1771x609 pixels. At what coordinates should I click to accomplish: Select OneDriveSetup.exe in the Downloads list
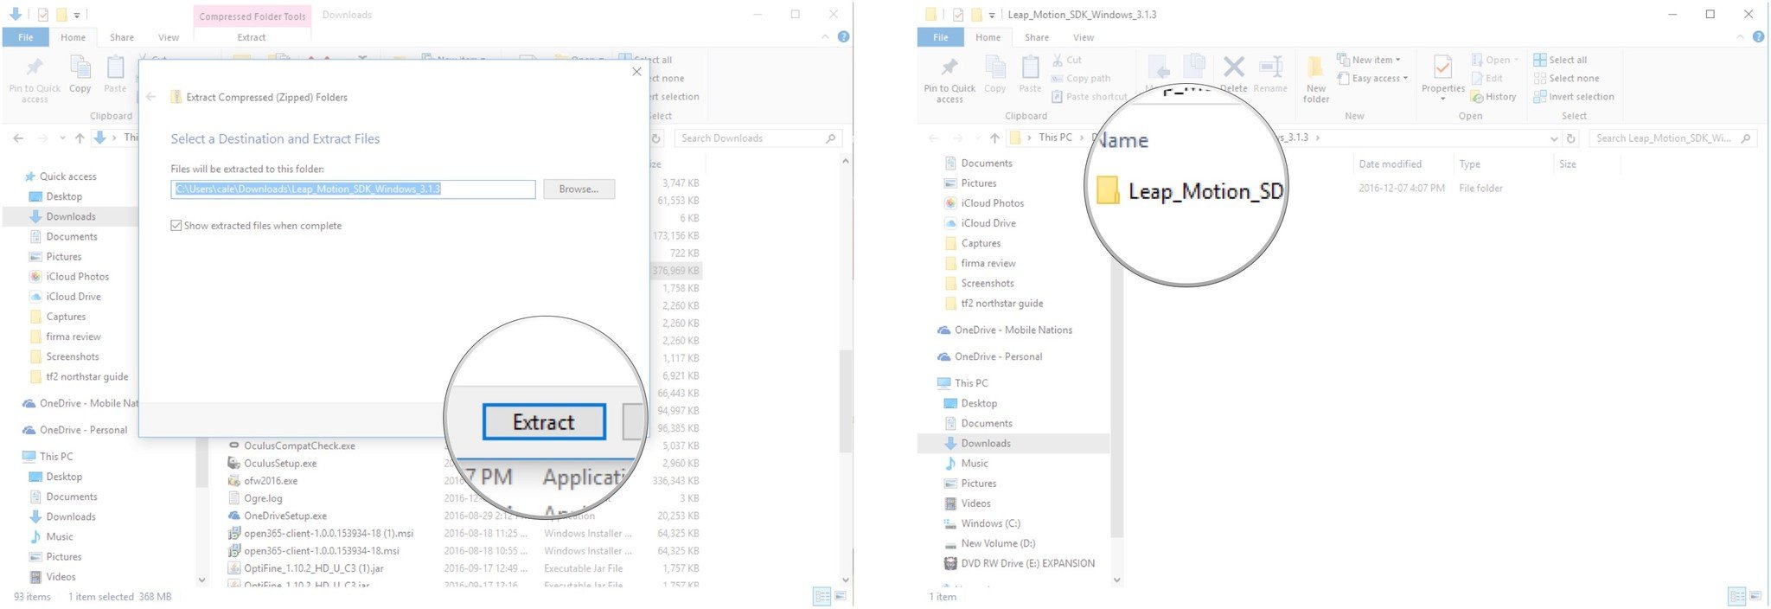285,516
